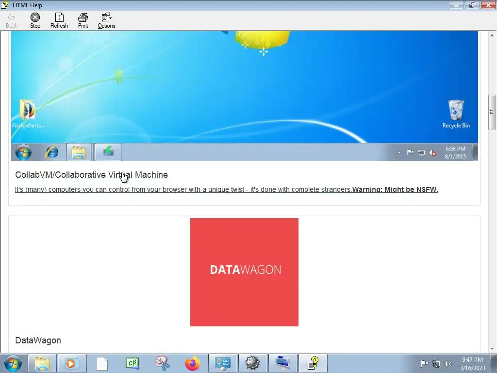Stop page loading with the Stop button
This screenshot has width=497, height=373.
click(35, 21)
